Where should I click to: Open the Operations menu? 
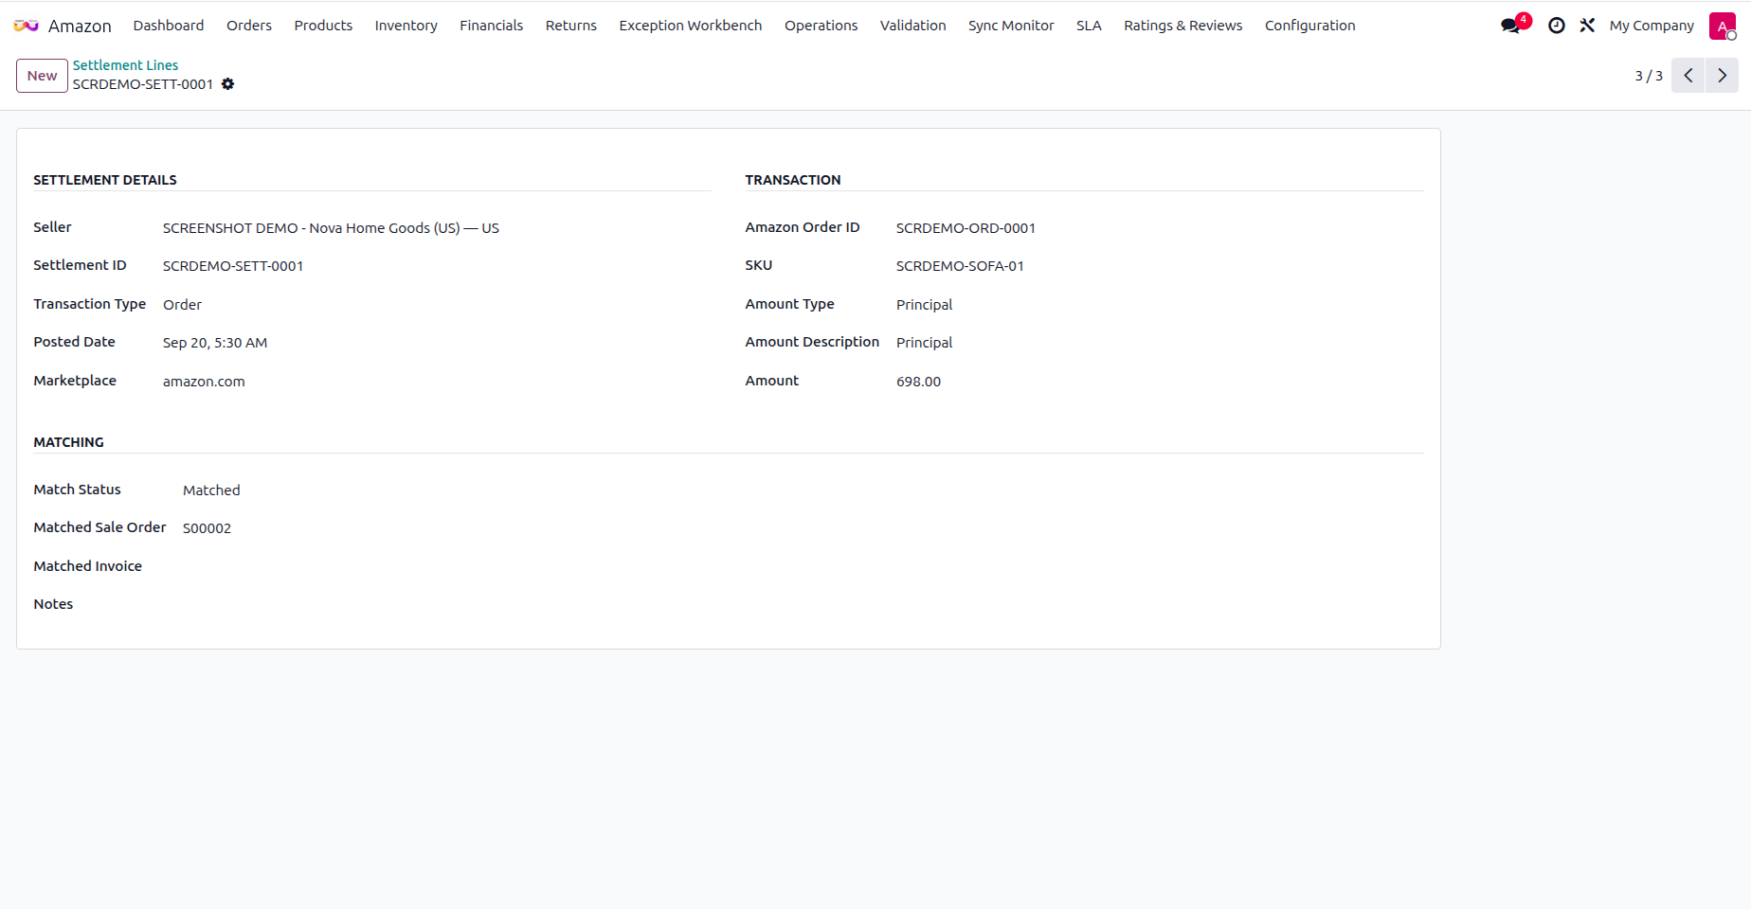pos(821,26)
